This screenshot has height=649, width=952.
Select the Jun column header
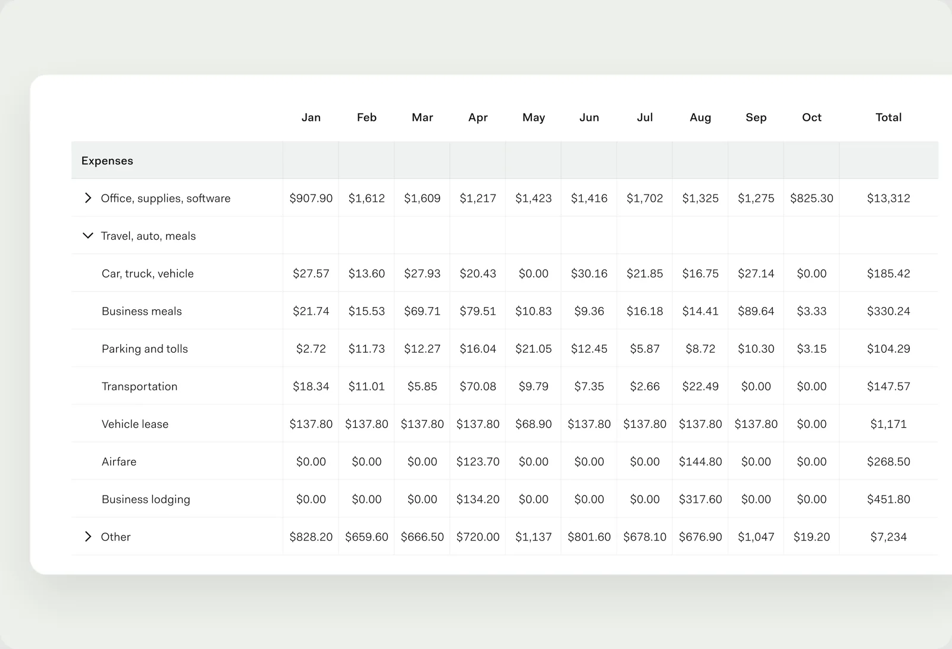tap(589, 117)
